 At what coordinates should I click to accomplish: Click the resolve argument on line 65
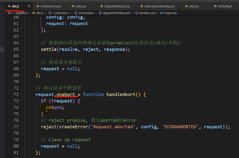(68, 49)
